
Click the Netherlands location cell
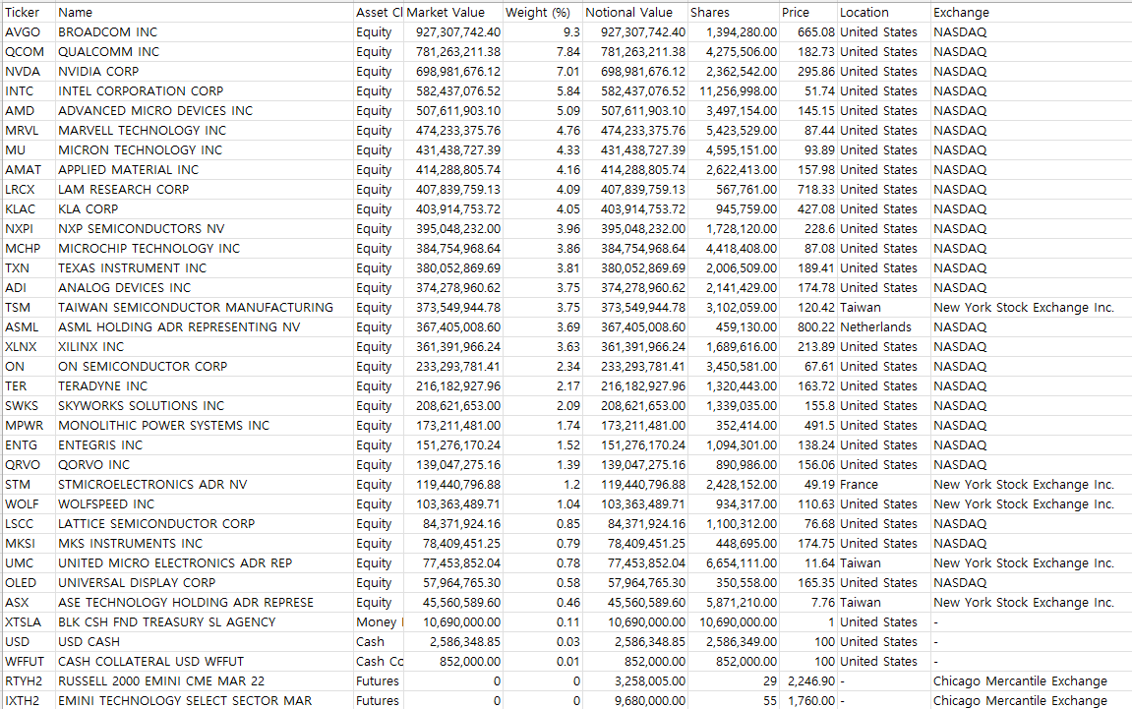[x=883, y=327]
